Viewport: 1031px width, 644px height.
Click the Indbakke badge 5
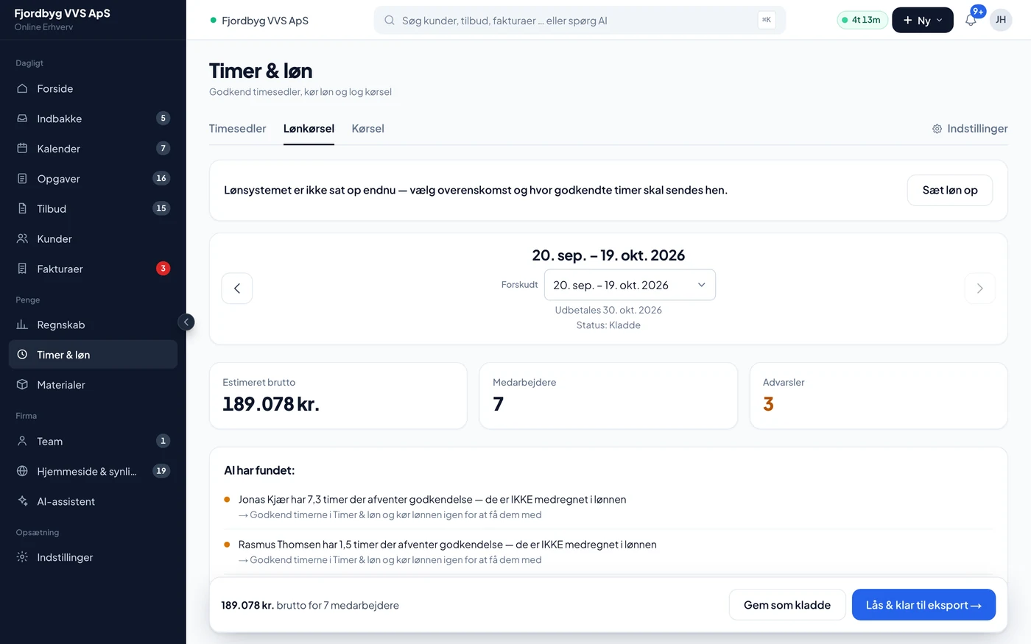tap(163, 118)
